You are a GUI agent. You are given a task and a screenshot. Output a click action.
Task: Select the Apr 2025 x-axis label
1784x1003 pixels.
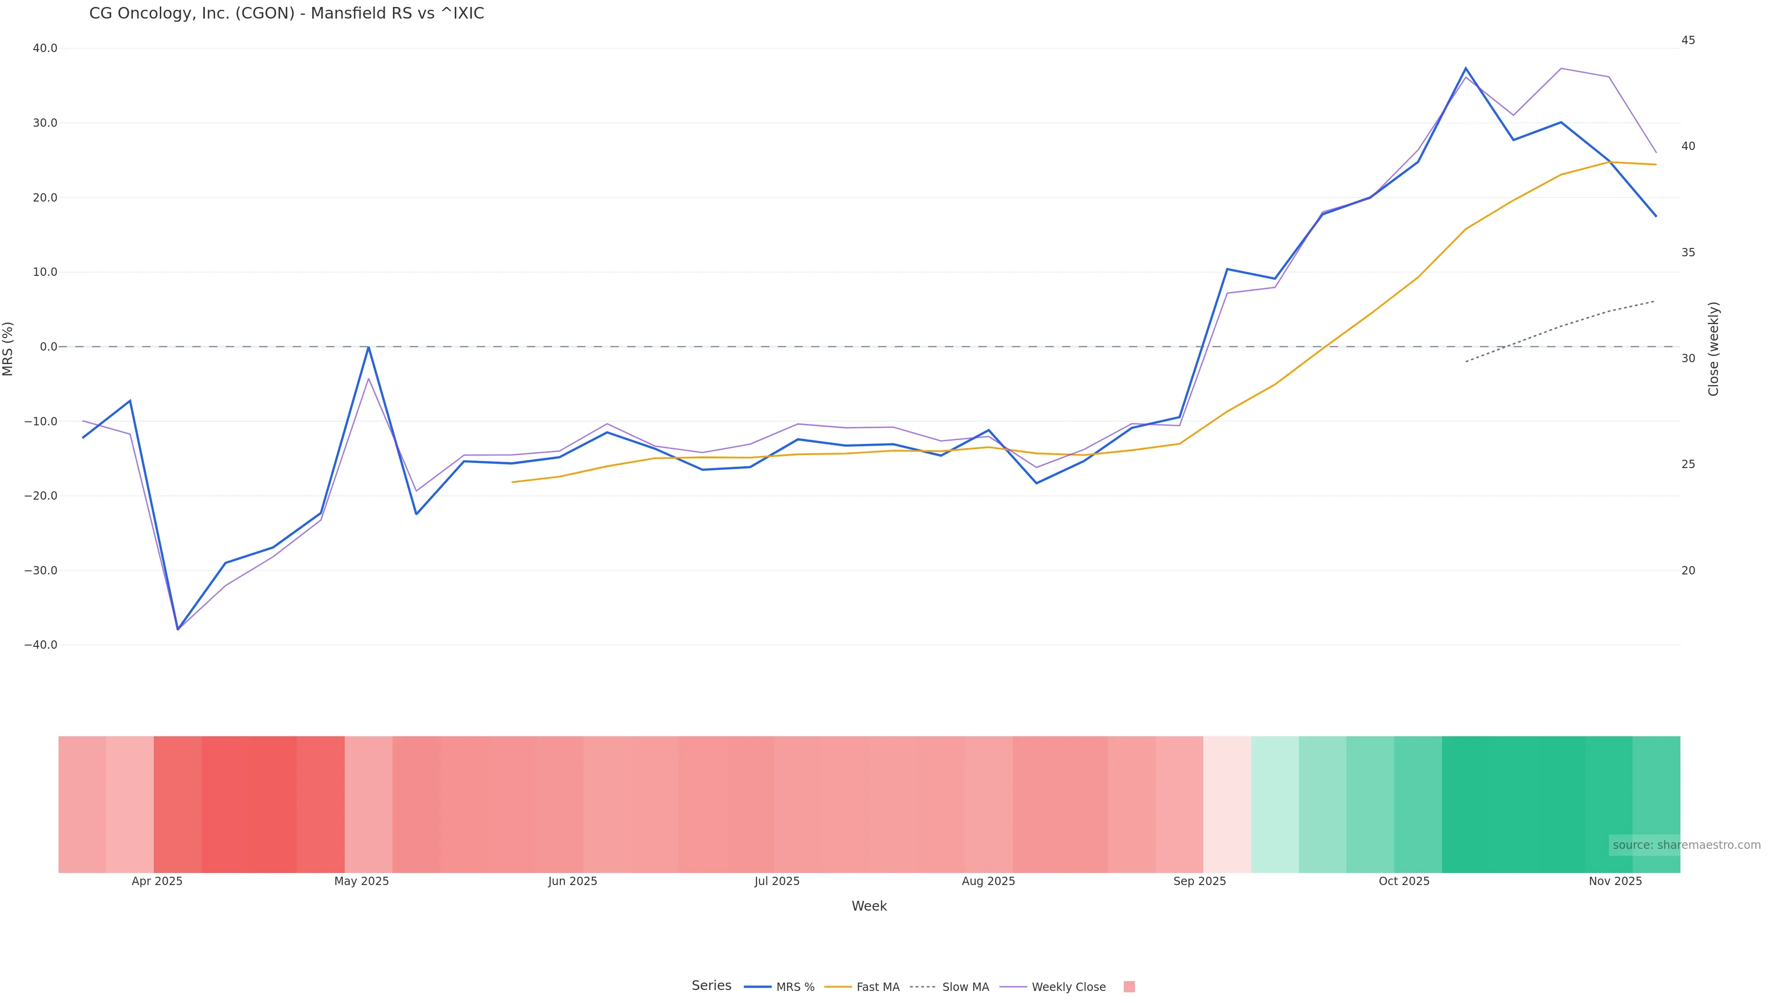click(x=157, y=881)
